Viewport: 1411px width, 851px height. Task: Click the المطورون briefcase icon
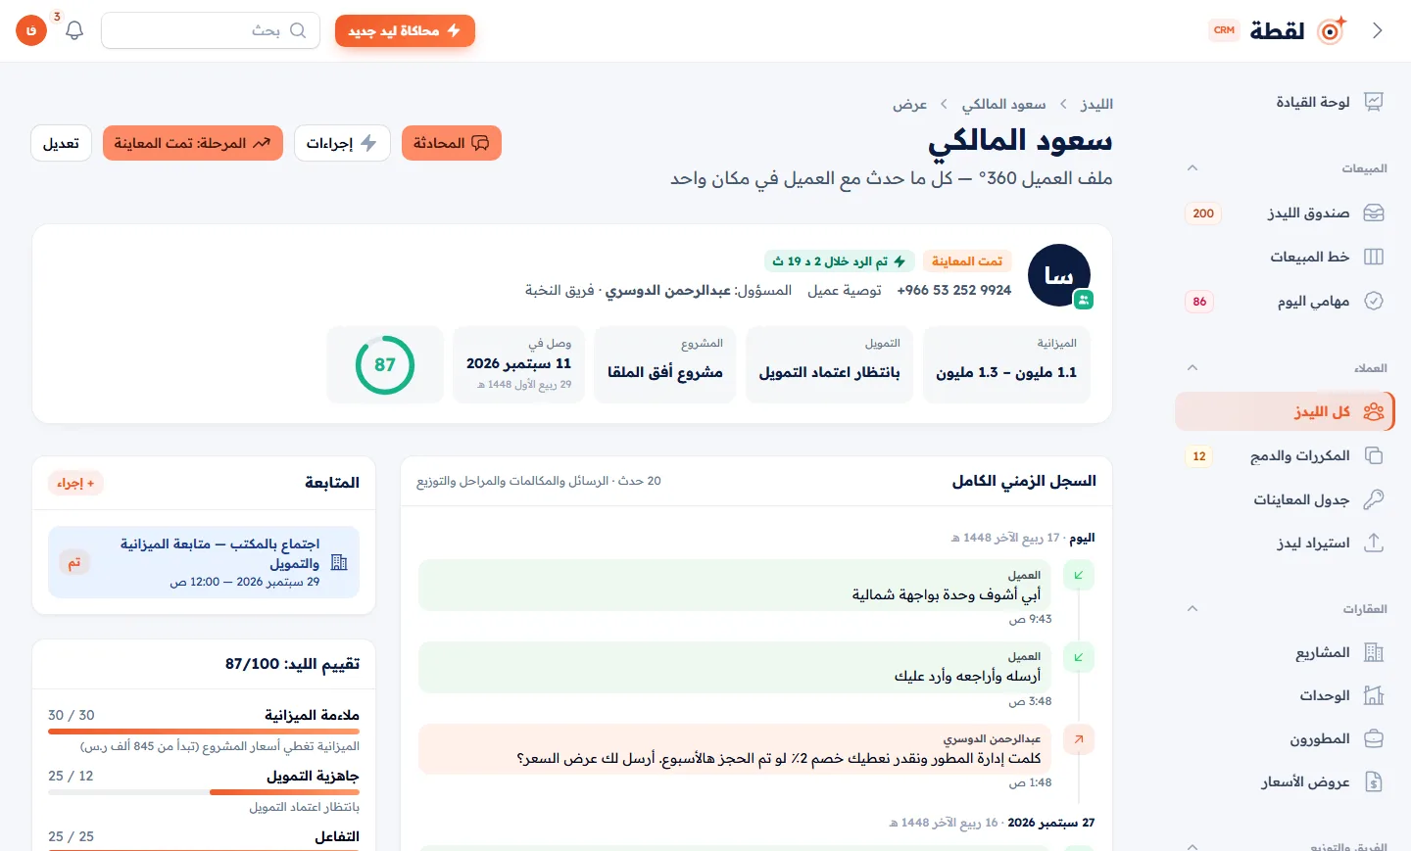coord(1374,738)
